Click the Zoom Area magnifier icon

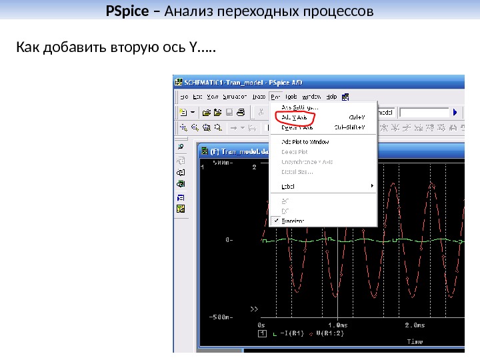click(x=207, y=127)
